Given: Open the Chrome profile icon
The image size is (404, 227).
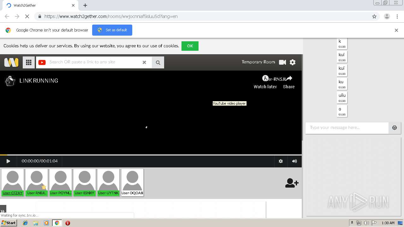Looking at the screenshot, I should [x=387, y=16].
